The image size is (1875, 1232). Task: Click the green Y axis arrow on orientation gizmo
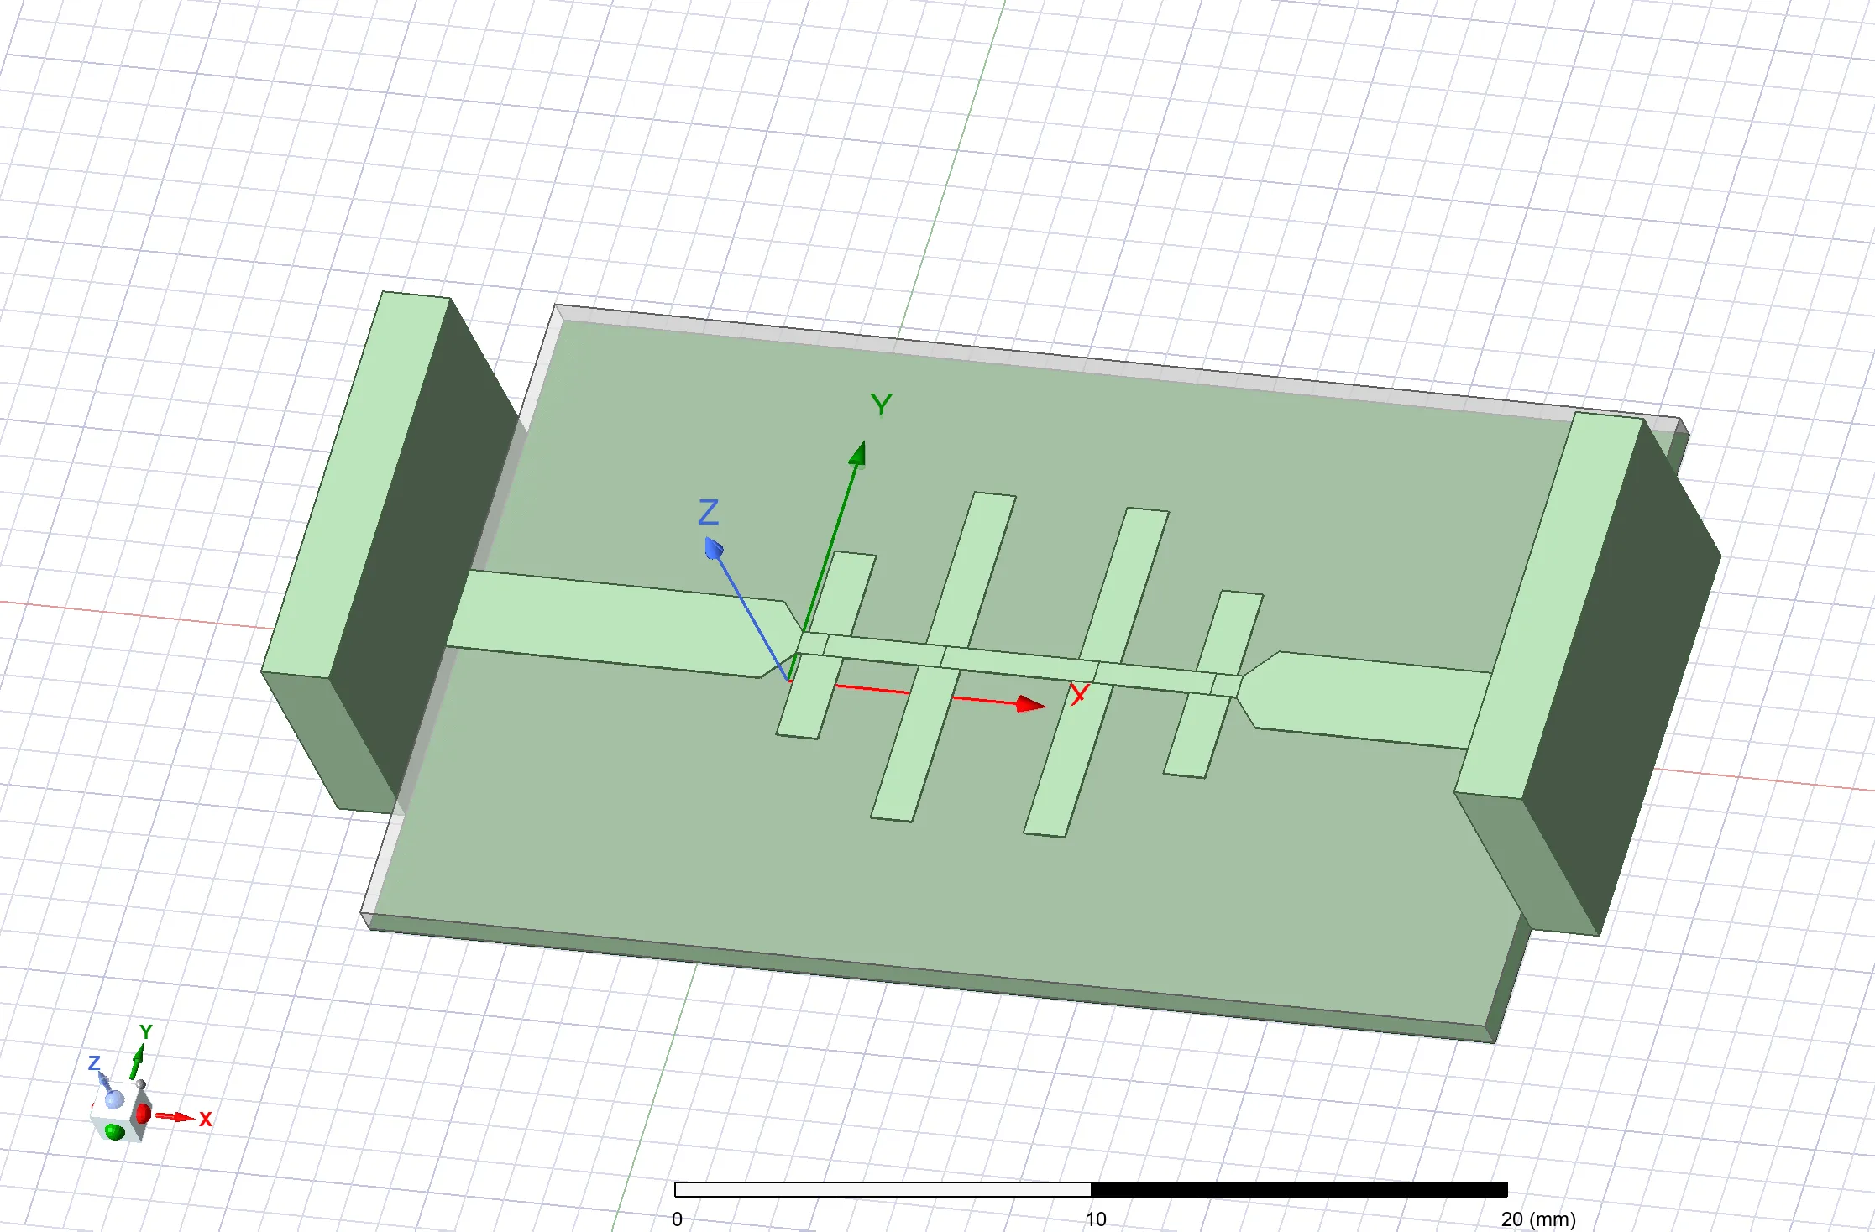click(136, 1062)
